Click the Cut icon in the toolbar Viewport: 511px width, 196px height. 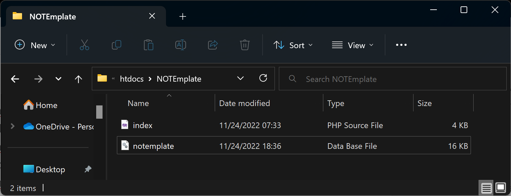click(x=84, y=45)
